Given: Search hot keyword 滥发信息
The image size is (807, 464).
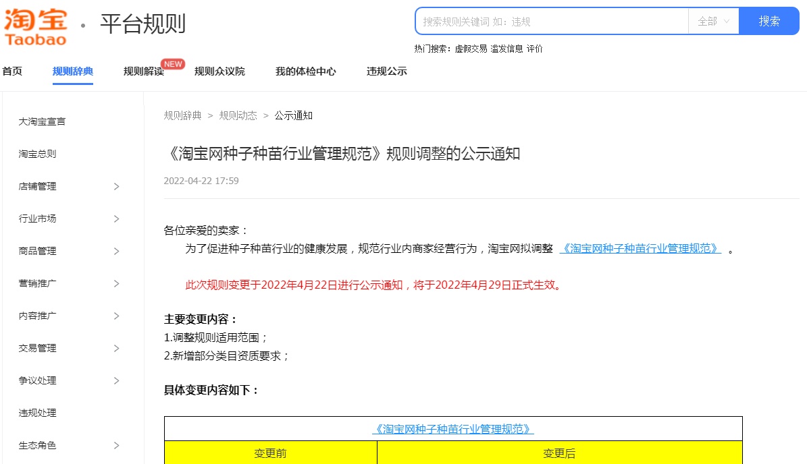Looking at the screenshot, I should (x=506, y=49).
